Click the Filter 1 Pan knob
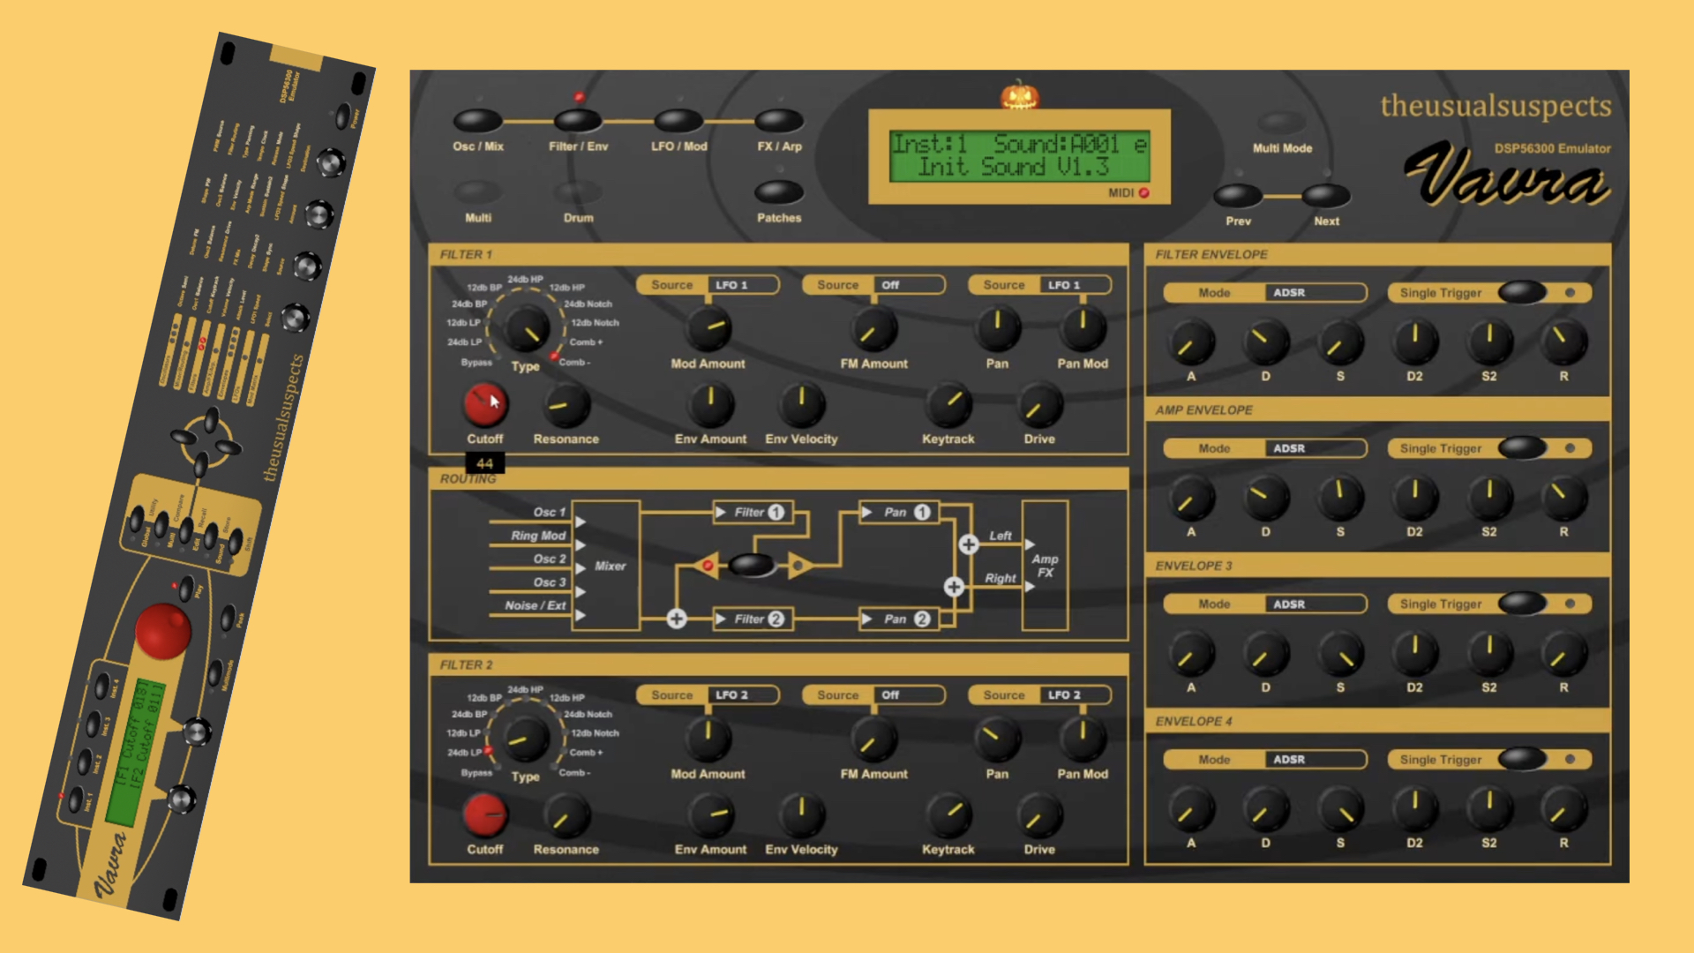Viewport: 1694px width, 953px height. [x=998, y=329]
